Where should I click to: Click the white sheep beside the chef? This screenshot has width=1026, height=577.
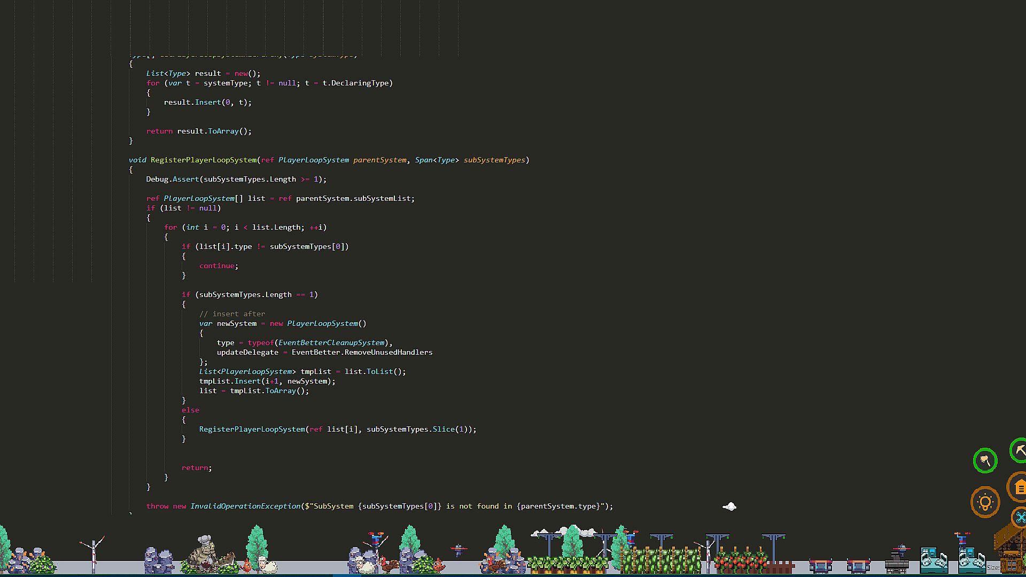coord(266,564)
